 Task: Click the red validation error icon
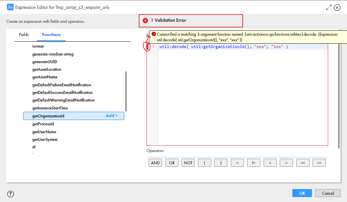(145, 20)
